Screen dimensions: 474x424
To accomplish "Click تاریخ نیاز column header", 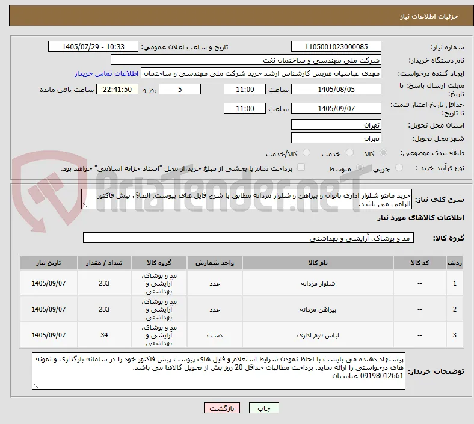I will [49, 263].
